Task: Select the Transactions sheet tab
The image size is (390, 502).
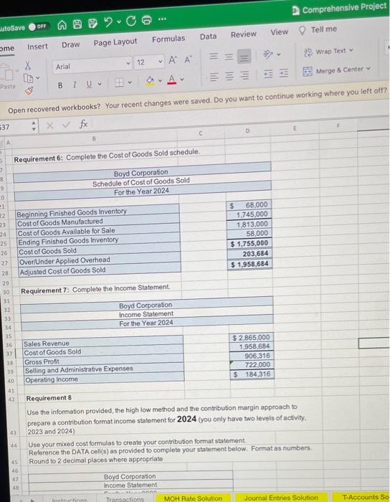Action: pos(125,499)
